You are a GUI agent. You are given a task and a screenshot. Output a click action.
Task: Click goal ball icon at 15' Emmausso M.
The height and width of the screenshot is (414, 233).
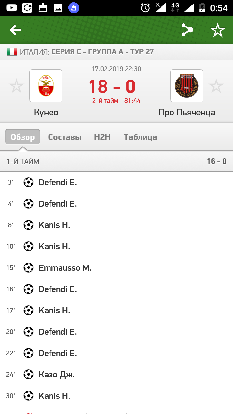tap(28, 268)
